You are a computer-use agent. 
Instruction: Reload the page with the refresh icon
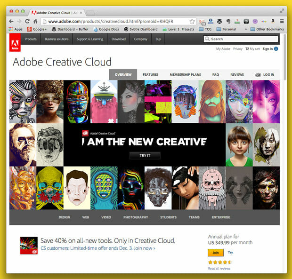pyautogui.click(x=27, y=21)
